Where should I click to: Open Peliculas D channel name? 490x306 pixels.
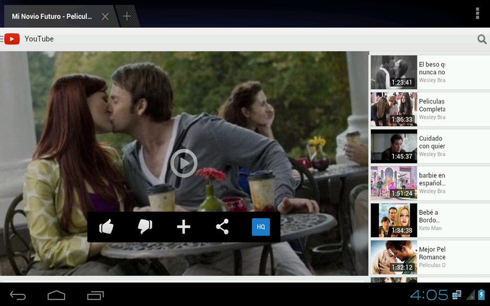[x=432, y=265]
